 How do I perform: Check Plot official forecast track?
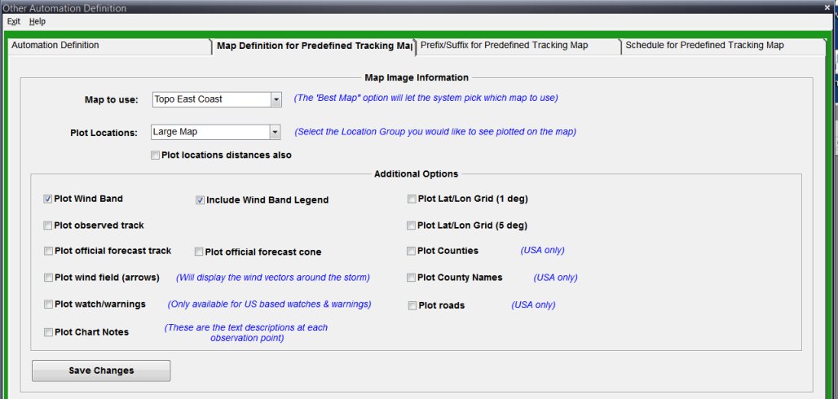click(x=48, y=251)
